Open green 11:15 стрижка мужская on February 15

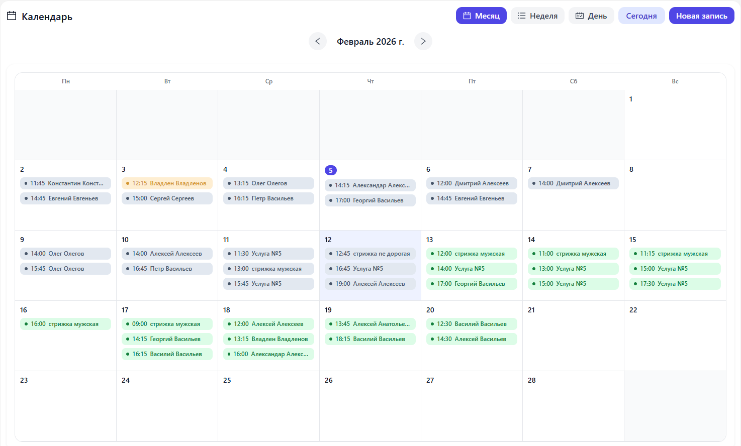point(675,254)
